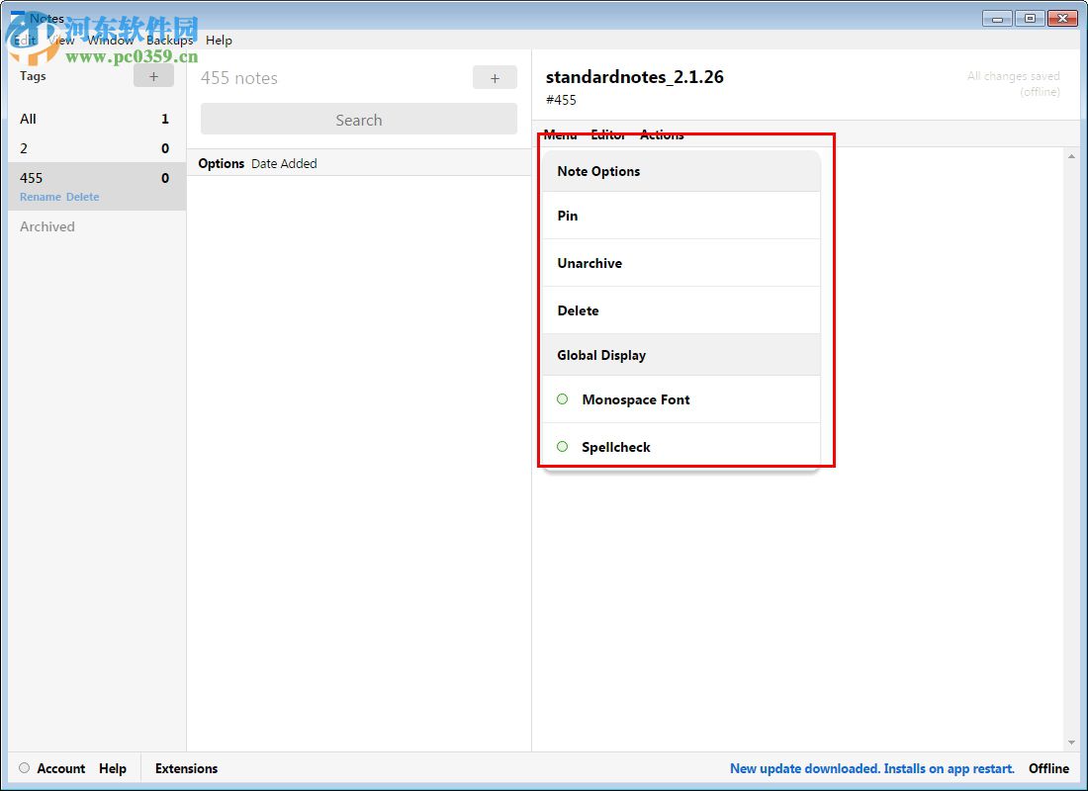Delete the note from Note Options

(680, 310)
